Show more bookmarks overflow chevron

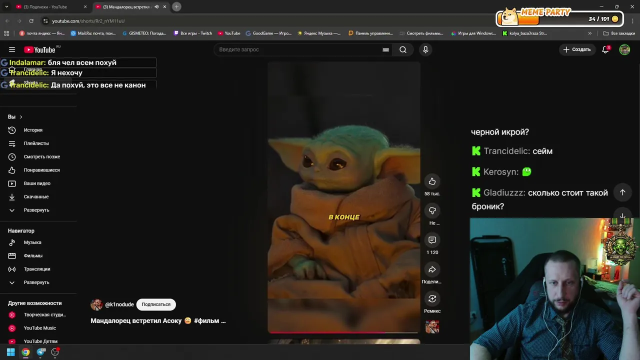pyautogui.click(x=590, y=33)
